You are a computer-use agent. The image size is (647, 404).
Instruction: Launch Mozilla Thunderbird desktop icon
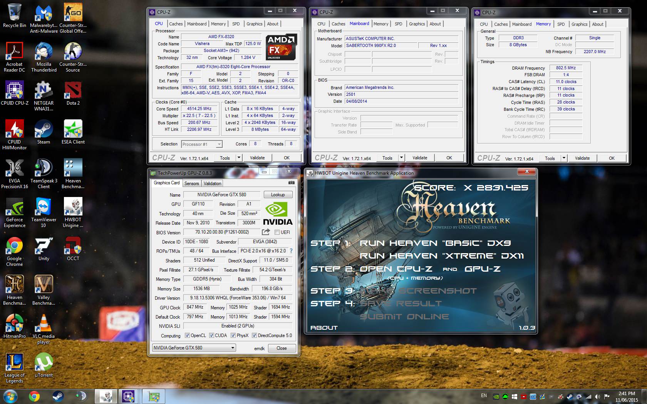tap(44, 58)
